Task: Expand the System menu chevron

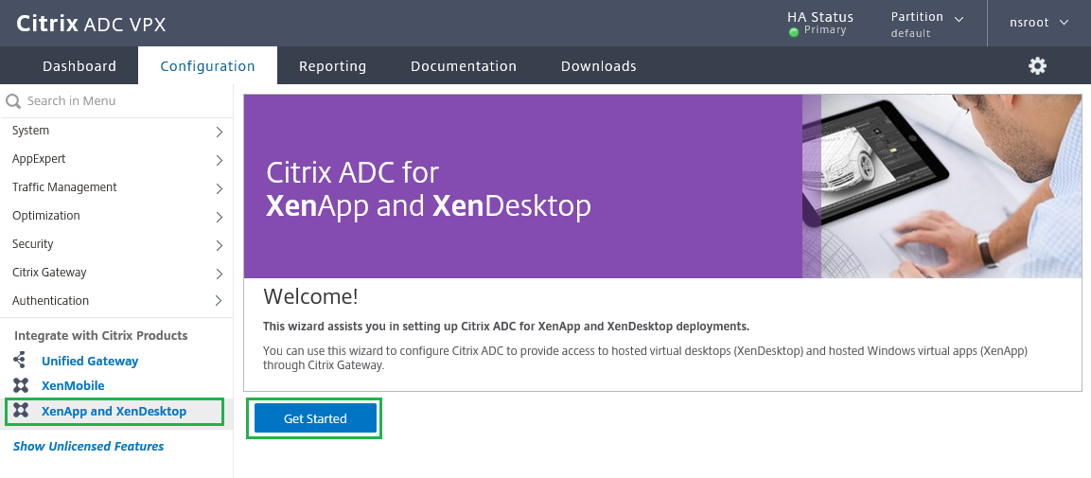Action: coord(219,132)
